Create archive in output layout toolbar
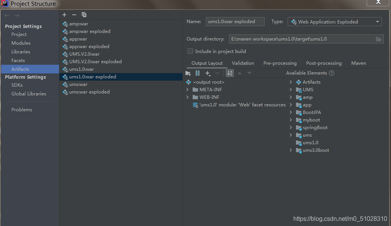The width and height of the screenshot is (391, 226). (198, 73)
